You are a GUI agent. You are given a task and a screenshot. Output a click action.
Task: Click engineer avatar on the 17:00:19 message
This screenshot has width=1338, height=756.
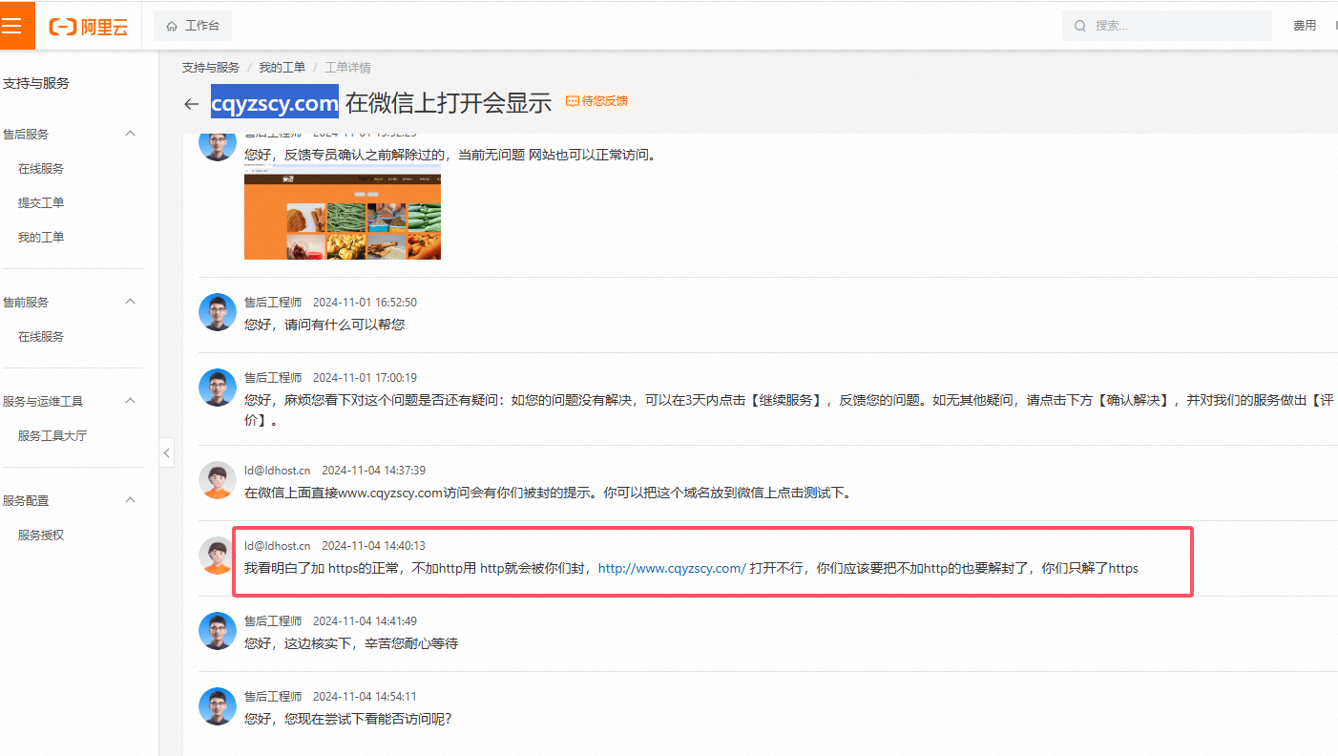[x=218, y=388]
